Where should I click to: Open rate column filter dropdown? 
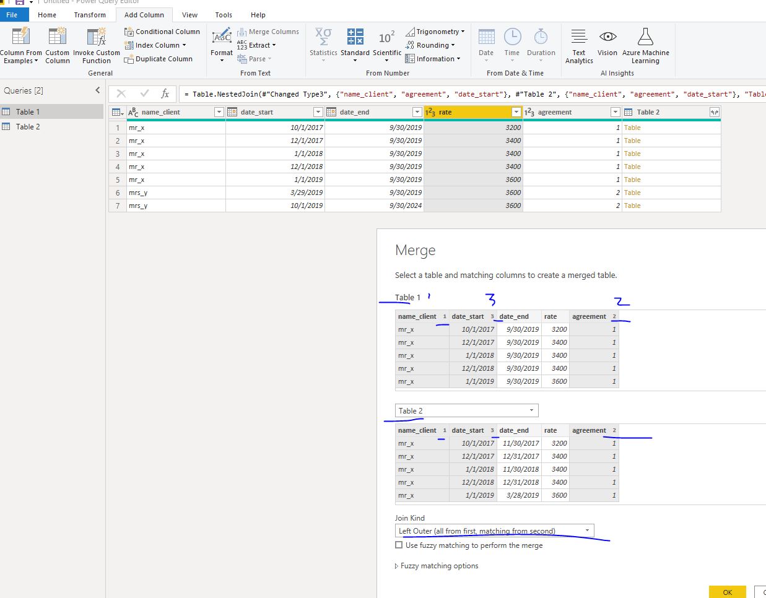516,112
